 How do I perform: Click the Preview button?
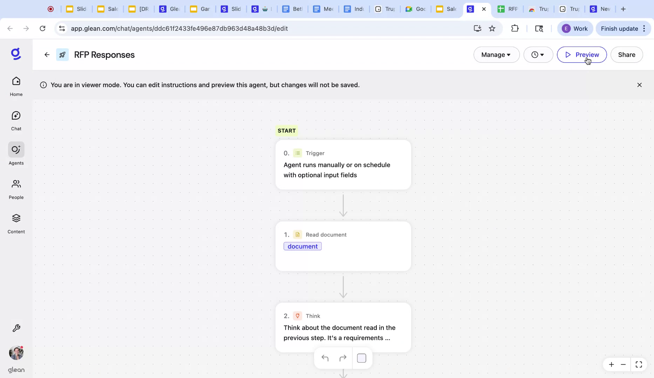click(x=581, y=55)
